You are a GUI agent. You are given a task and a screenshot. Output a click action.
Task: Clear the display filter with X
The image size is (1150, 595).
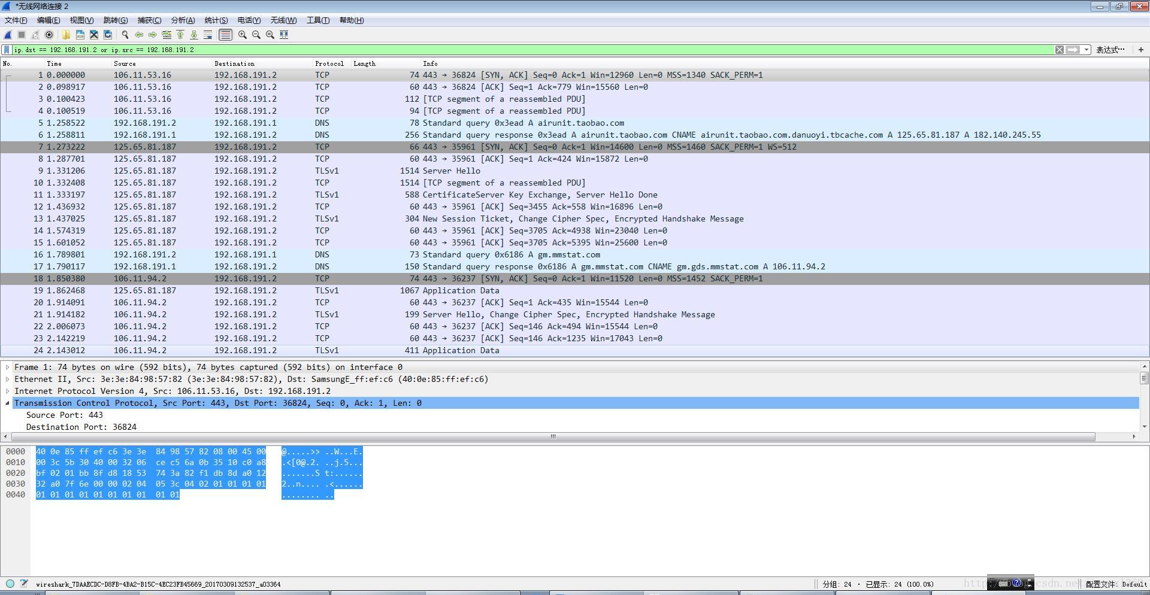pyautogui.click(x=1060, y=50)
